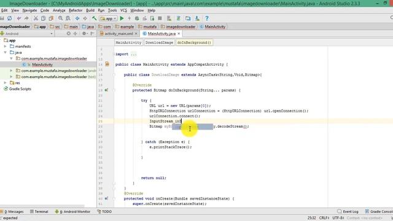Expand the test imagedownloader package
The width and height of the screenshot is (393, 221).
click(x=11, y=77)
